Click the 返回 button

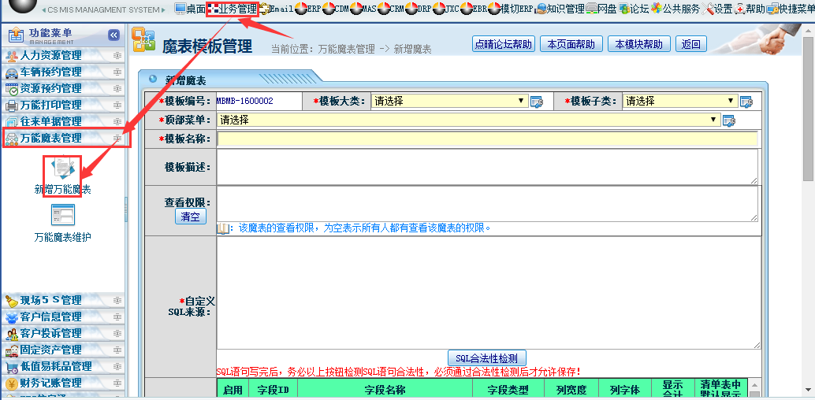(x=691, y=44)
